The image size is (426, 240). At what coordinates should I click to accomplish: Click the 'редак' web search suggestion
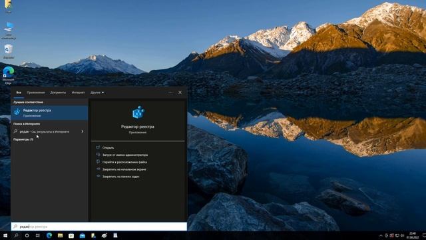tap(49, 131)
